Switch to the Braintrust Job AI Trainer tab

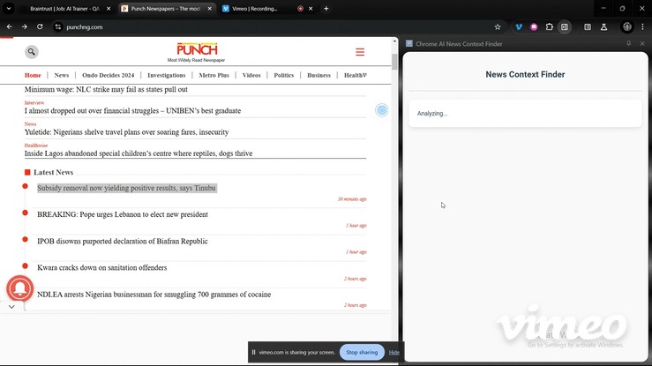click(64, 8)
